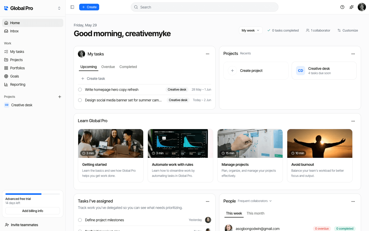Open My tasks widget more options

click(x=208, y=54)
